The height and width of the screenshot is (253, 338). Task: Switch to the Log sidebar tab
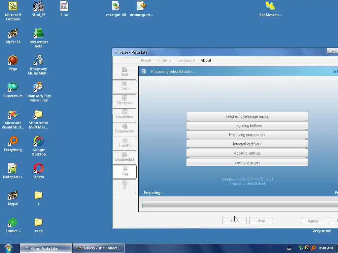(124, 172)
